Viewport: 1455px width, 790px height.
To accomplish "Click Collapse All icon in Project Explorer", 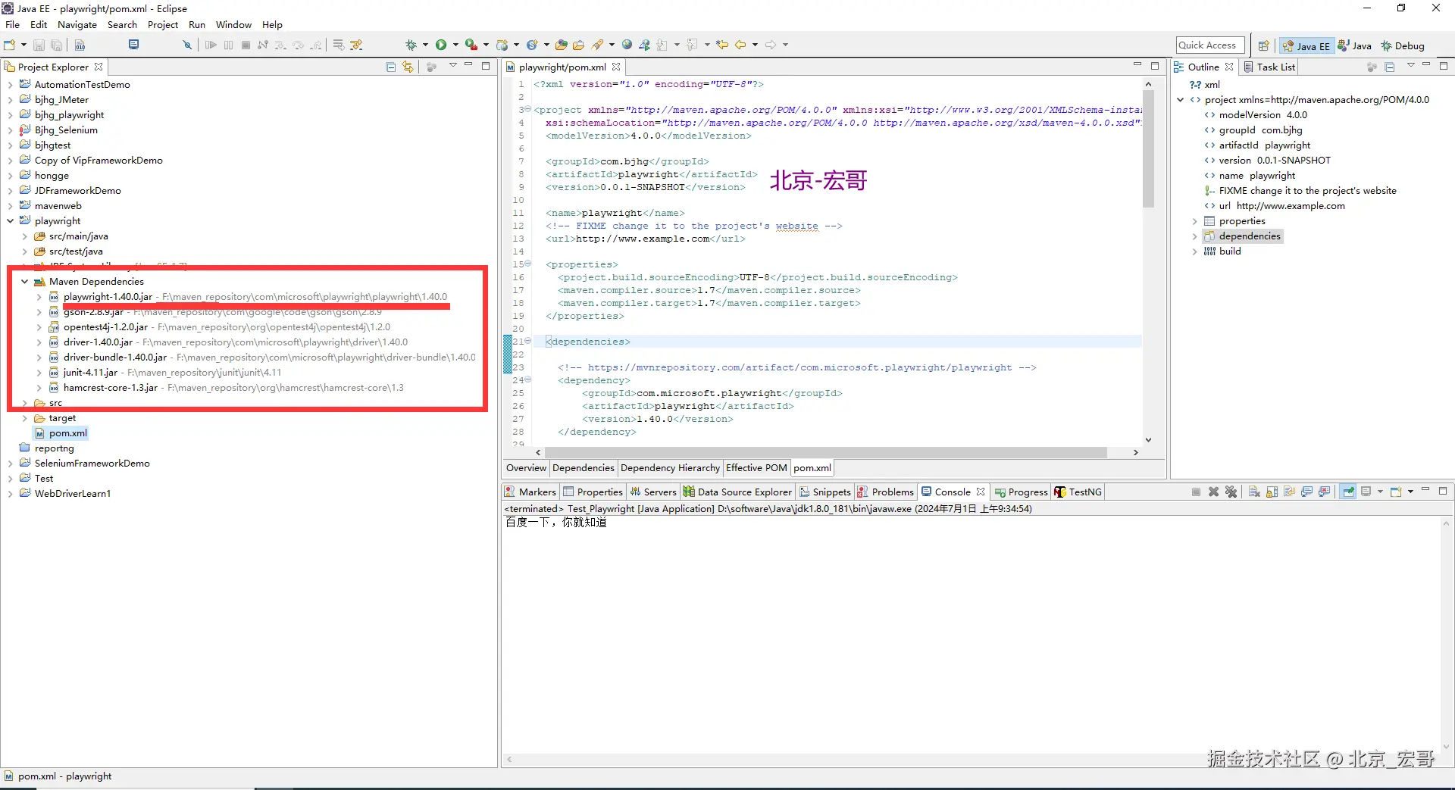I will tap(391, 67).
